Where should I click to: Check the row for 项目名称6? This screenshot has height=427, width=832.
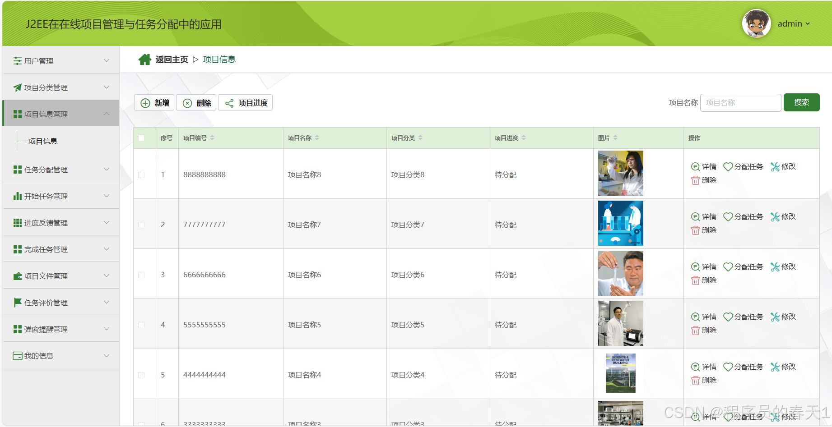pyautogui.click(x=141, y=275)
